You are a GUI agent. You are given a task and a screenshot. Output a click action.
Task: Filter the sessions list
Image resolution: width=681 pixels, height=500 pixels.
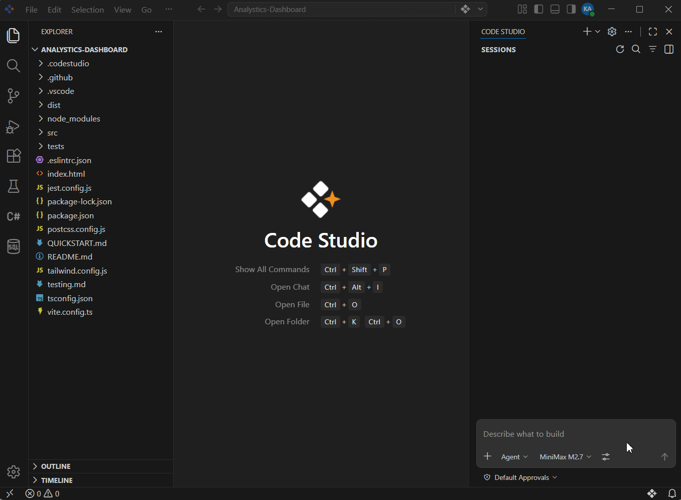click(x=652, y=49)
